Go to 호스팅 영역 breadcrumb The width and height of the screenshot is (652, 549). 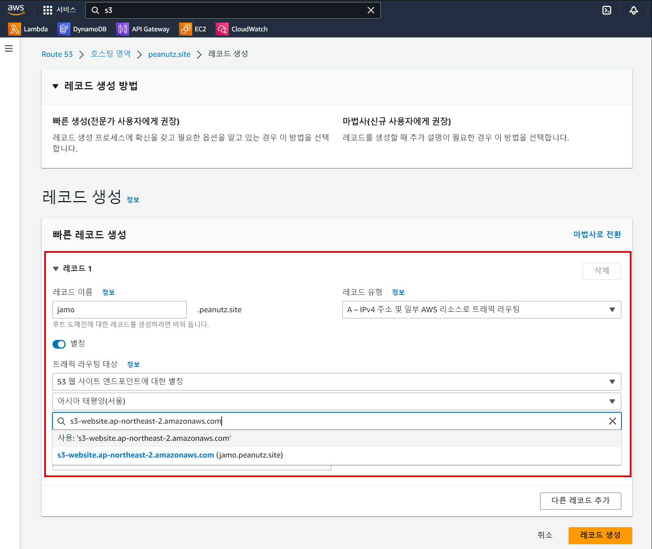click(x=110, y=54)
